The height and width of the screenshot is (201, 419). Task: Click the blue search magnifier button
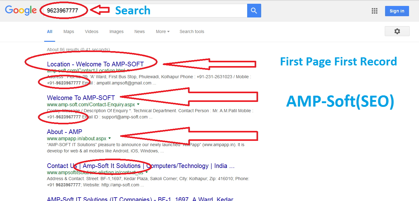[x=254, y=11]
